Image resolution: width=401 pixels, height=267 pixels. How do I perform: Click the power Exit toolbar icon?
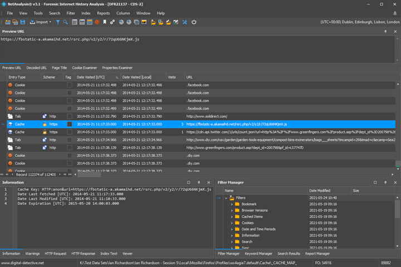[x=194, y=22]
